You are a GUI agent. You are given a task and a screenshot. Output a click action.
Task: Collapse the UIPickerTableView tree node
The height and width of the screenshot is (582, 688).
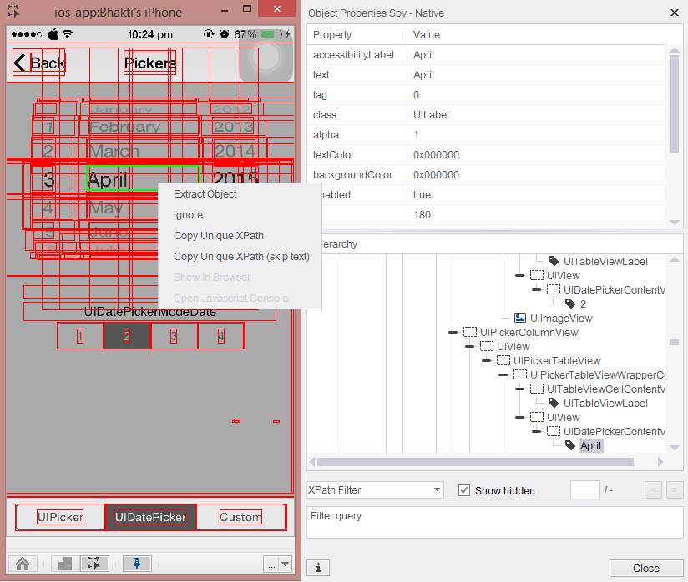tap(487, 360)
